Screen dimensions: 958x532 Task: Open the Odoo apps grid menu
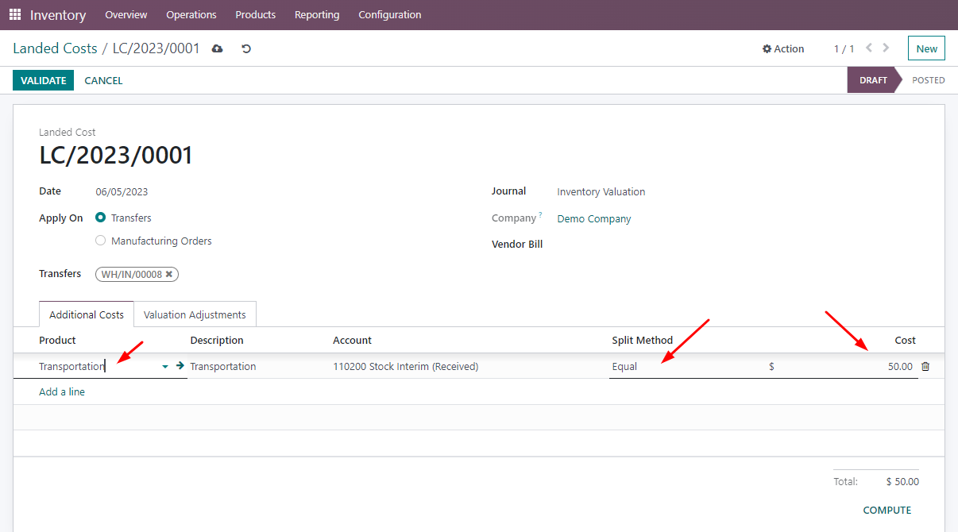(x=14, y=14)
